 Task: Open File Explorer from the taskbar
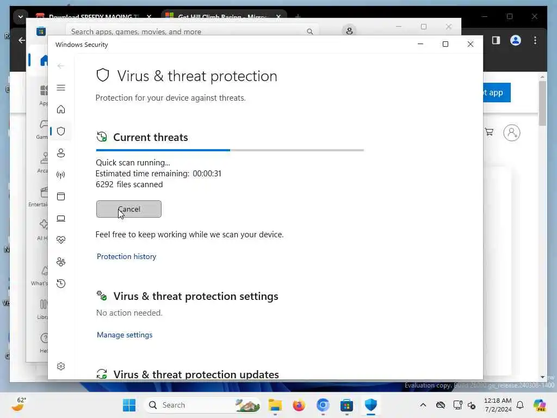[x=275, y=405]
